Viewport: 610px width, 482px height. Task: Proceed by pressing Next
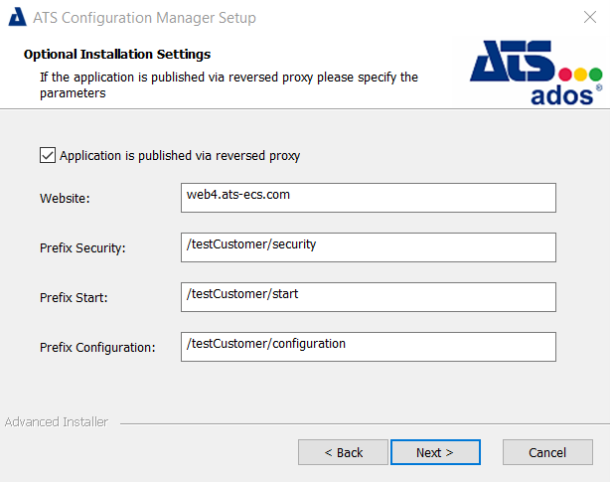tap(435, 452)
